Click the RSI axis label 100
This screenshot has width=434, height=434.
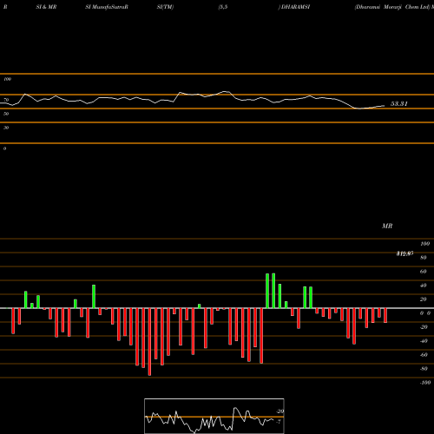pos(7,79)
